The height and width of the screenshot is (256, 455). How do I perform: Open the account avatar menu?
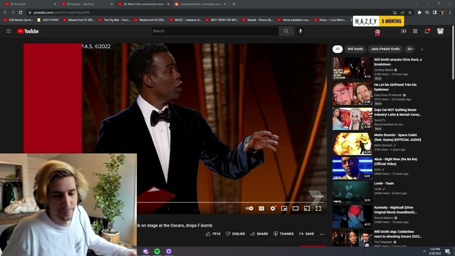point(440,31)
